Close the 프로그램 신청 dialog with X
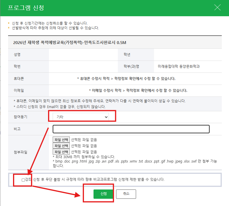The image size is (229, 206). 217,8
